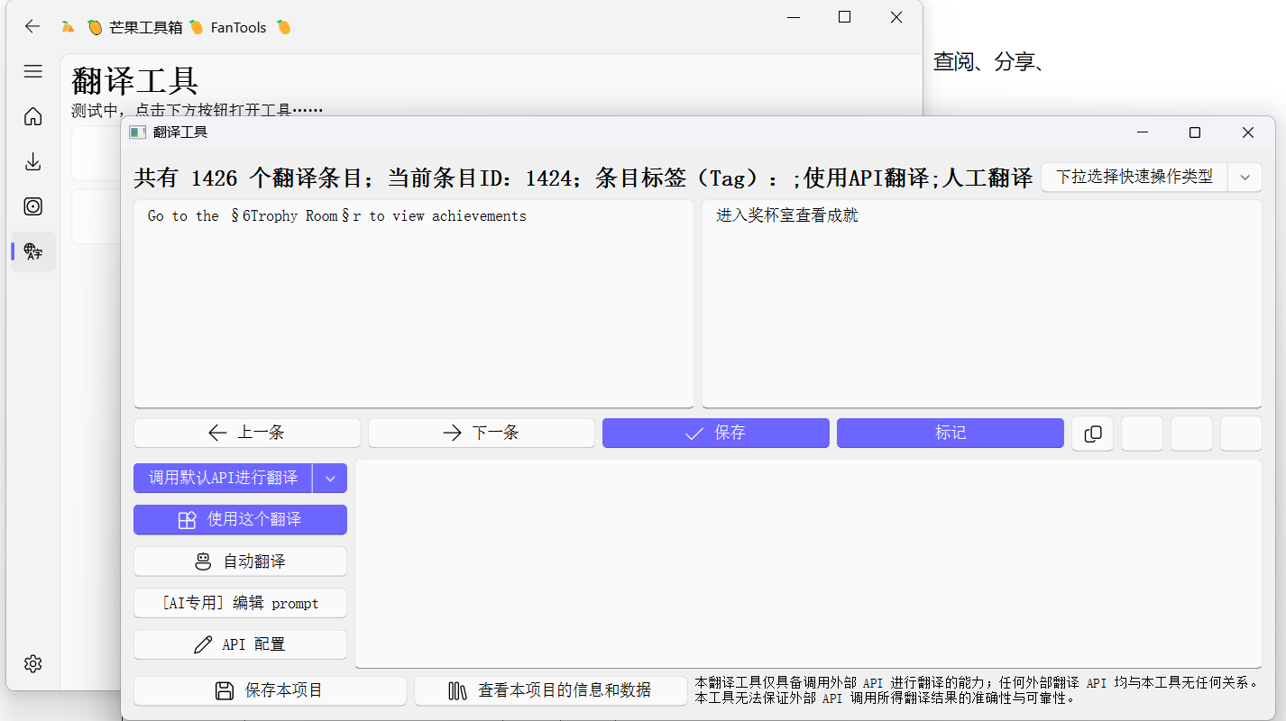Screen dimensions: 1286x721
Task: Advance to next entry with 下一条
Action: (x=481, y=434)
